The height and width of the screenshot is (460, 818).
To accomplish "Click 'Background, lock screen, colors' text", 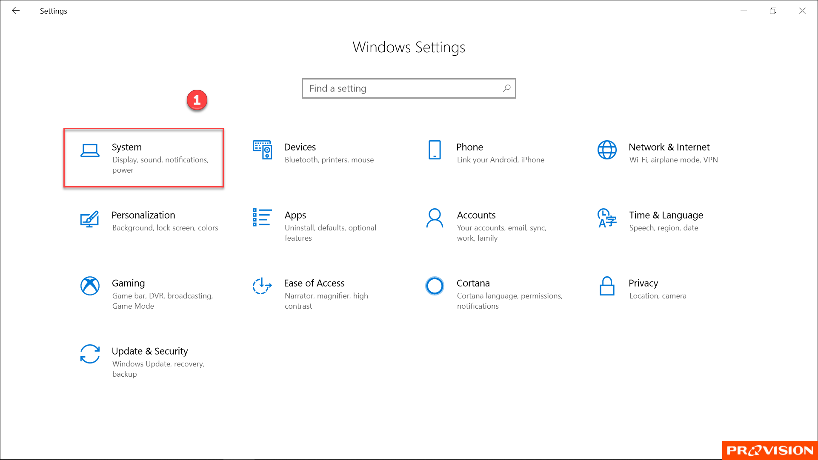I will [x=165, y=228].
